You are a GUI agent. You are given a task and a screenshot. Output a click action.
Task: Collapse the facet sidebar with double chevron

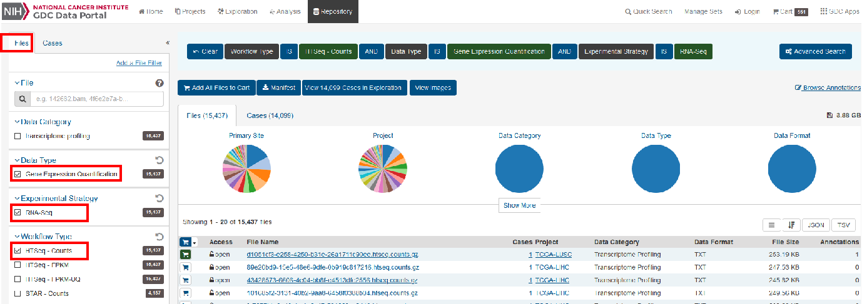coord(168,43)
